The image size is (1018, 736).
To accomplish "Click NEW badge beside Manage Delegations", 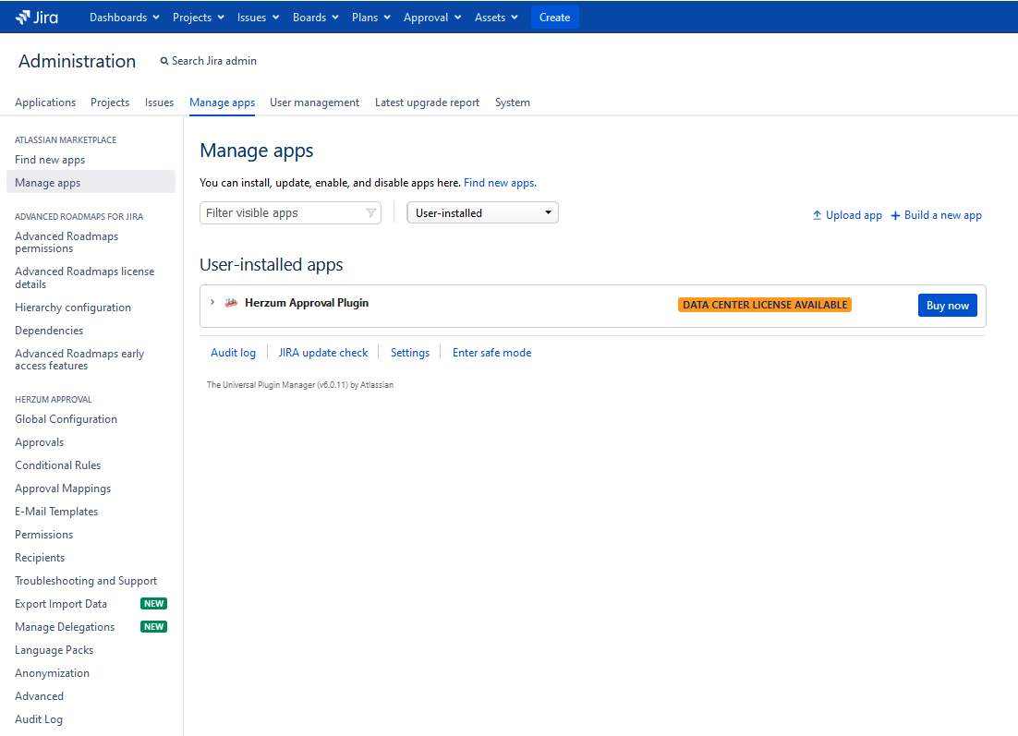I will point(154,627).
